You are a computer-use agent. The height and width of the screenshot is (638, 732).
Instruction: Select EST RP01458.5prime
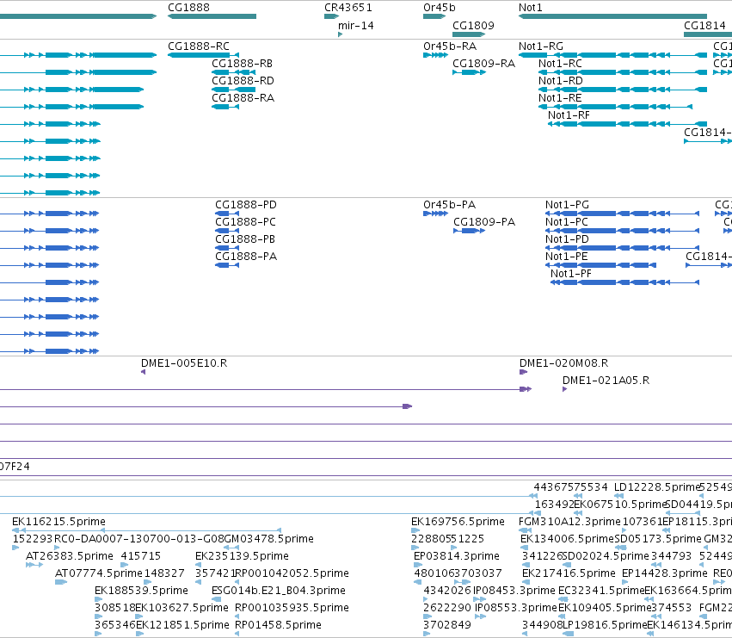(278, 625)
